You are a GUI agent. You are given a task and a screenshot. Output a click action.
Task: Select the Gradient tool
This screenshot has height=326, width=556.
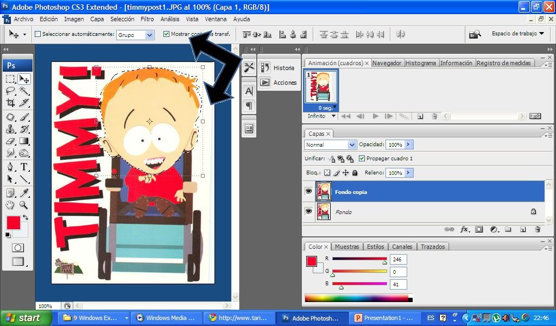click(24, 141)
